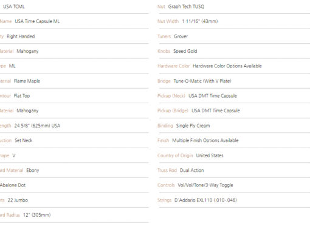Click the Right Handed value
This screenshot has height=232, width=310.
click(x=21, y=36)
